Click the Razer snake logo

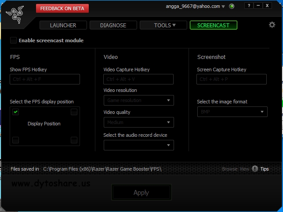click(x=15, y=15)
